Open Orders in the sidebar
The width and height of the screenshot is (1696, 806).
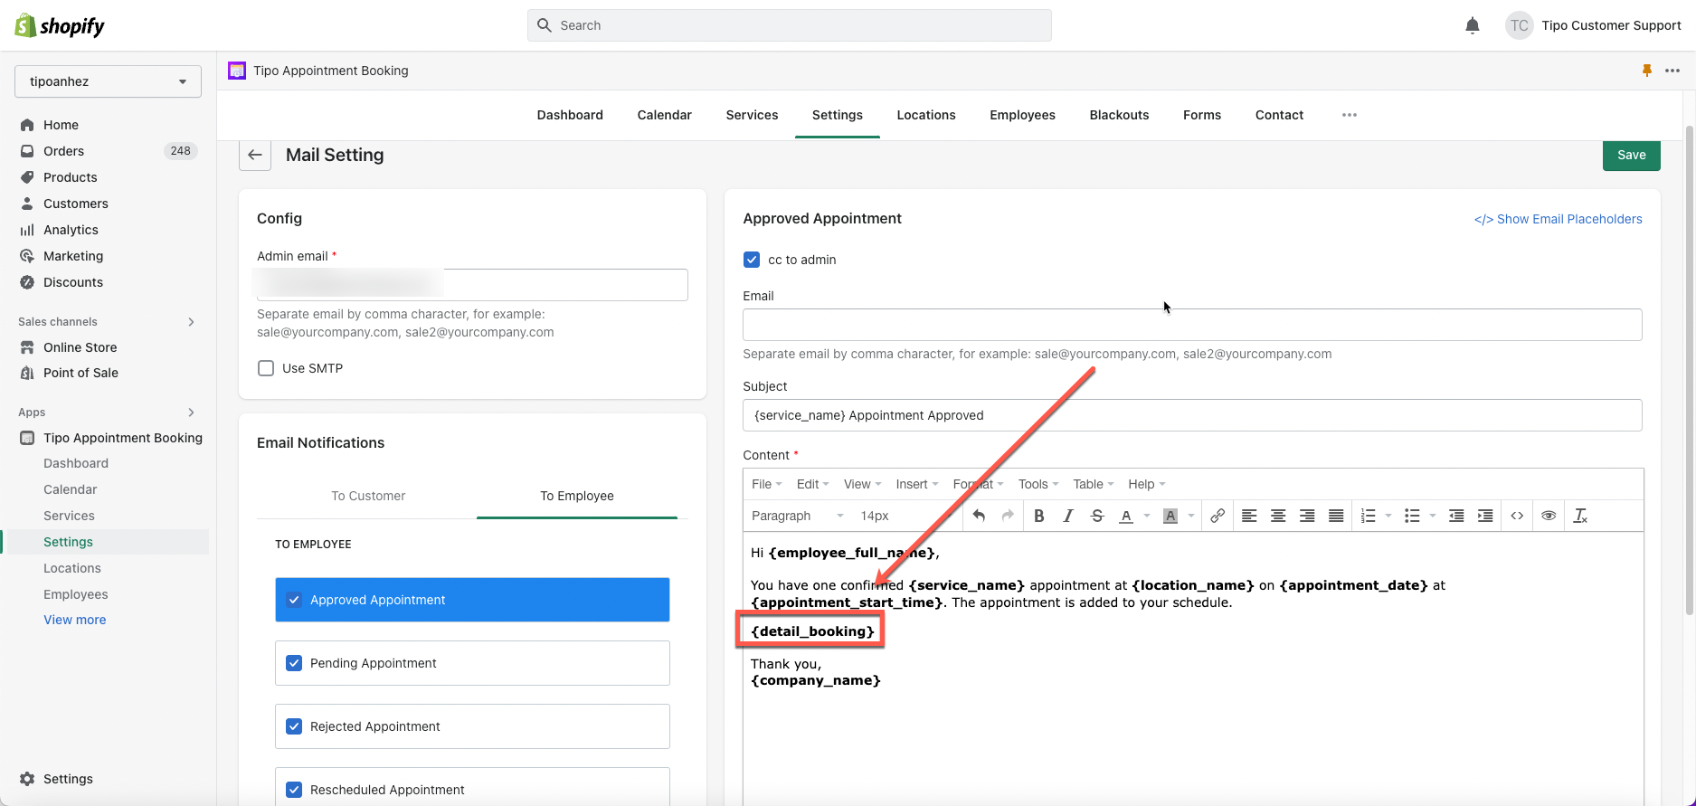coord(63,151)
